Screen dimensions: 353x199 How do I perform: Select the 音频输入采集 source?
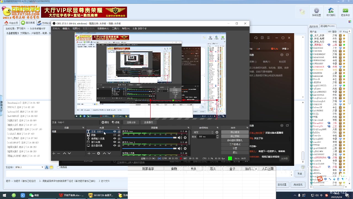tap(103, 138)
